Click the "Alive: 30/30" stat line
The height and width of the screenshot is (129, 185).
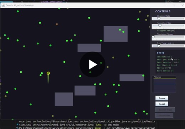click(x=164, y=68)
